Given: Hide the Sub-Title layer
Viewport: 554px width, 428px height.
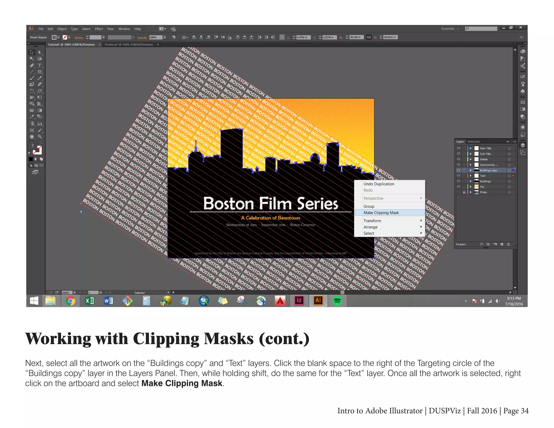Looking at the screenshot, I should (x=458, y=154).
